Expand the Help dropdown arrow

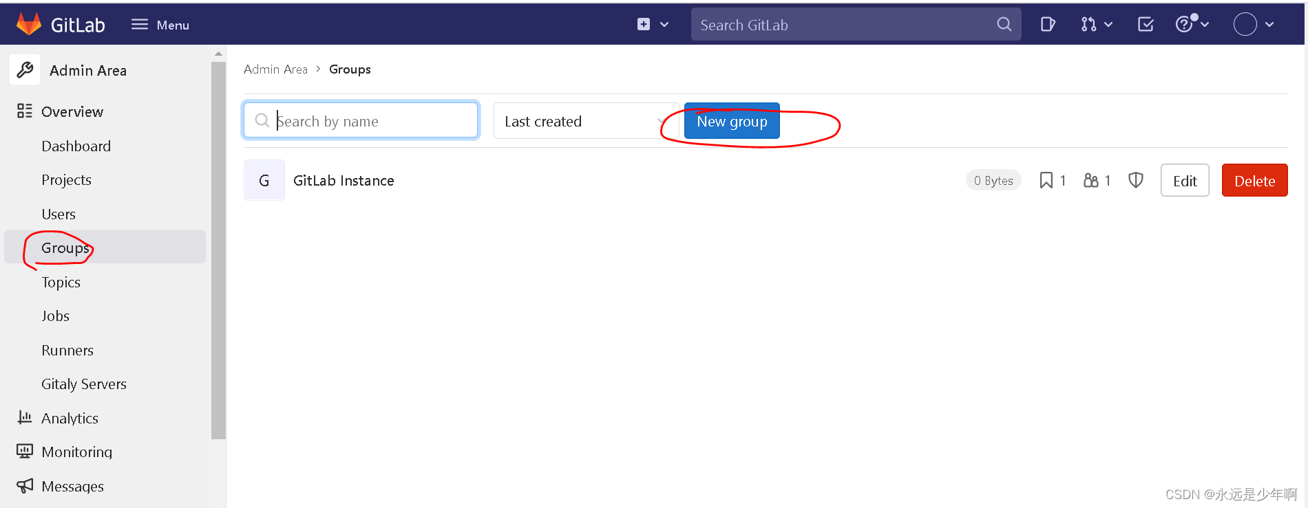click(1205, 25)
